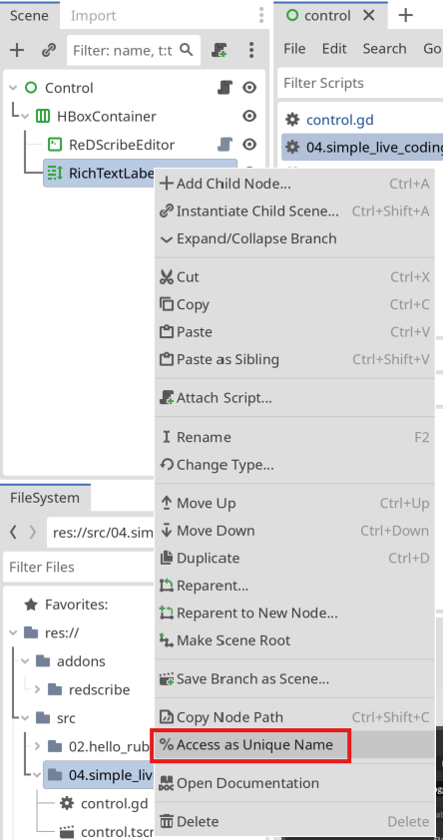This screenshot has width=443, height=840.
Task: Toggle visibility of the Control node
Action: (x=249, y=88)
